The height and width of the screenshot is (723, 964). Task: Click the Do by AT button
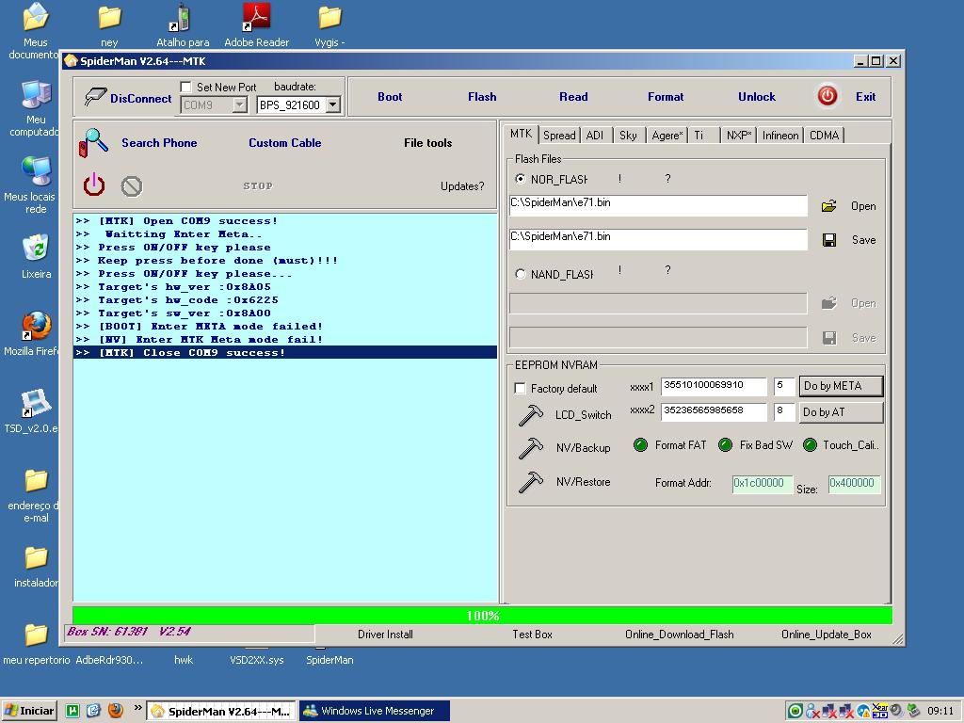(x=841, y=412)
